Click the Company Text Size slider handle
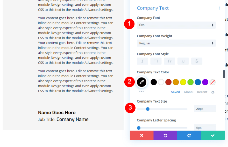 pos(148,109)
